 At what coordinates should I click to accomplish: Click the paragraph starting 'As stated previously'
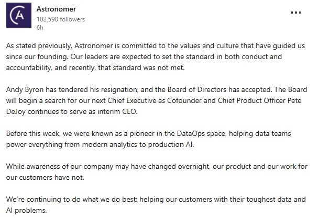pyautogui.click(x=156, y=56)
